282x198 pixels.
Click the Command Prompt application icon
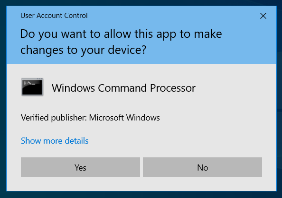click(x=32, y=86)
